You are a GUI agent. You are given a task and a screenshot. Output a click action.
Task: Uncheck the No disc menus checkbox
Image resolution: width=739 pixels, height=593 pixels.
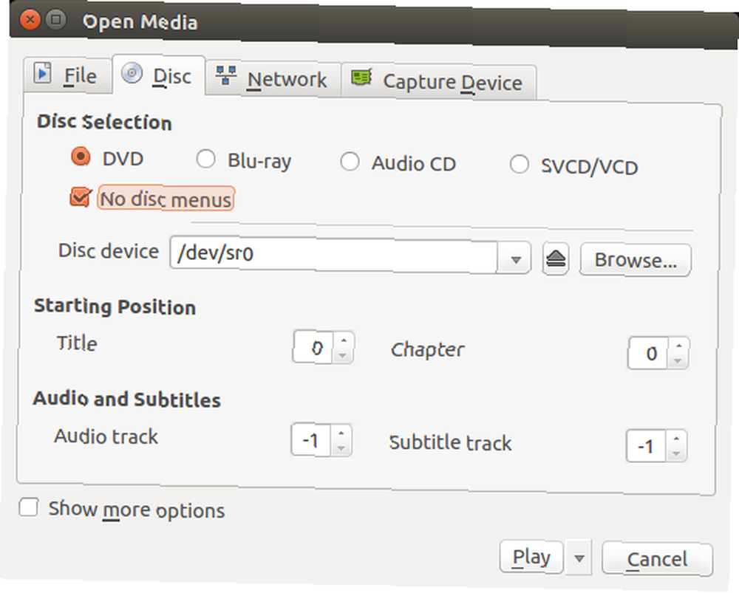pos(80,197)
